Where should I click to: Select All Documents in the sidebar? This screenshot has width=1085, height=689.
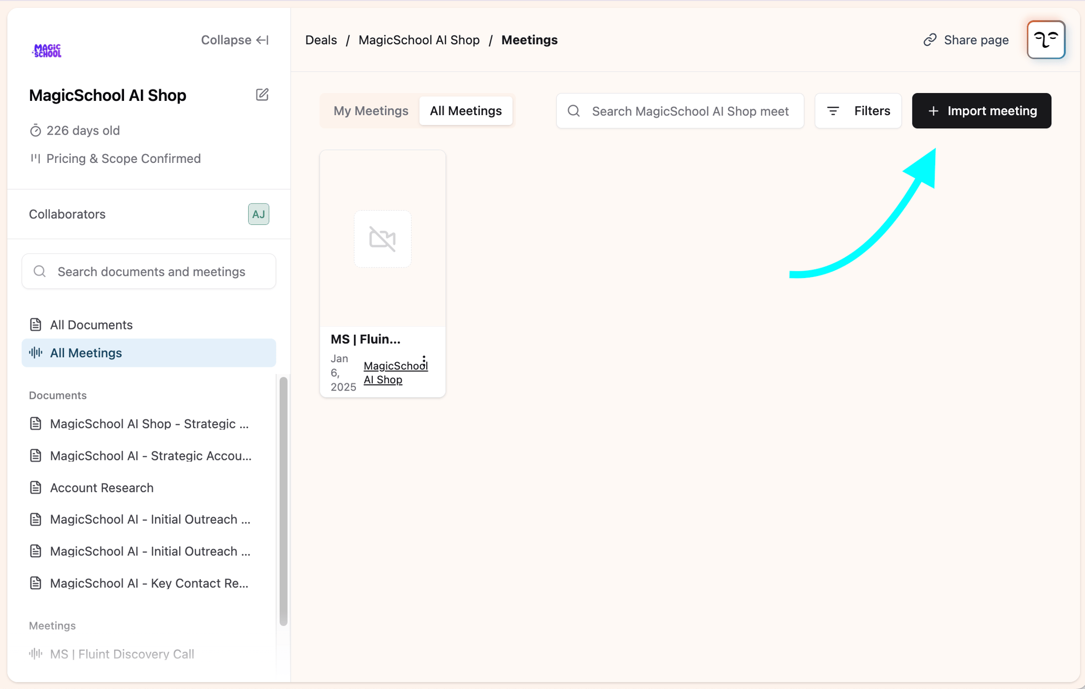pos(91,324)
